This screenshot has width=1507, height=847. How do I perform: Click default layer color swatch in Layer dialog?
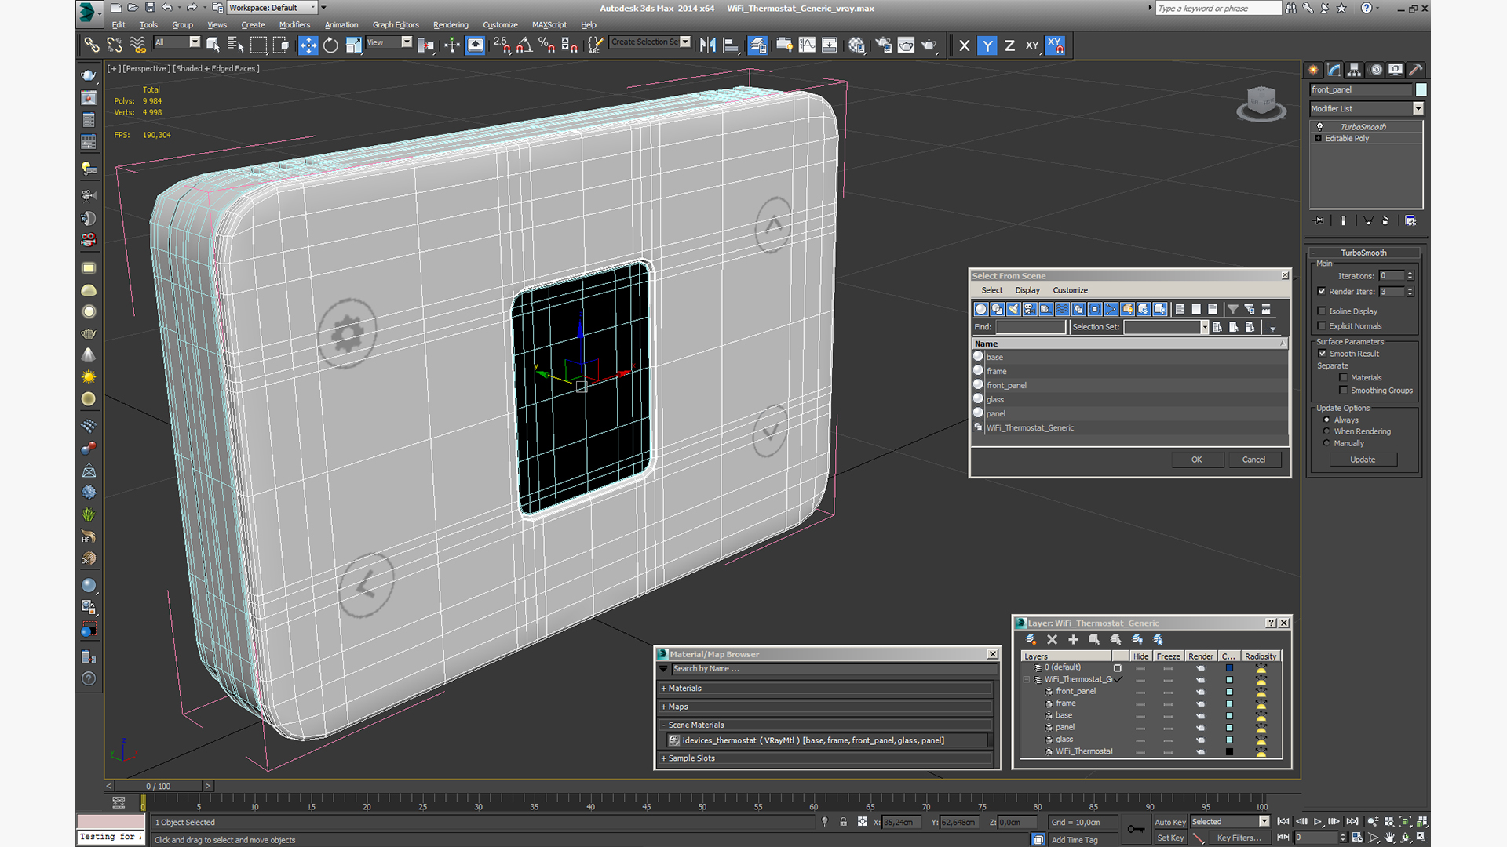click(1229, 668)
